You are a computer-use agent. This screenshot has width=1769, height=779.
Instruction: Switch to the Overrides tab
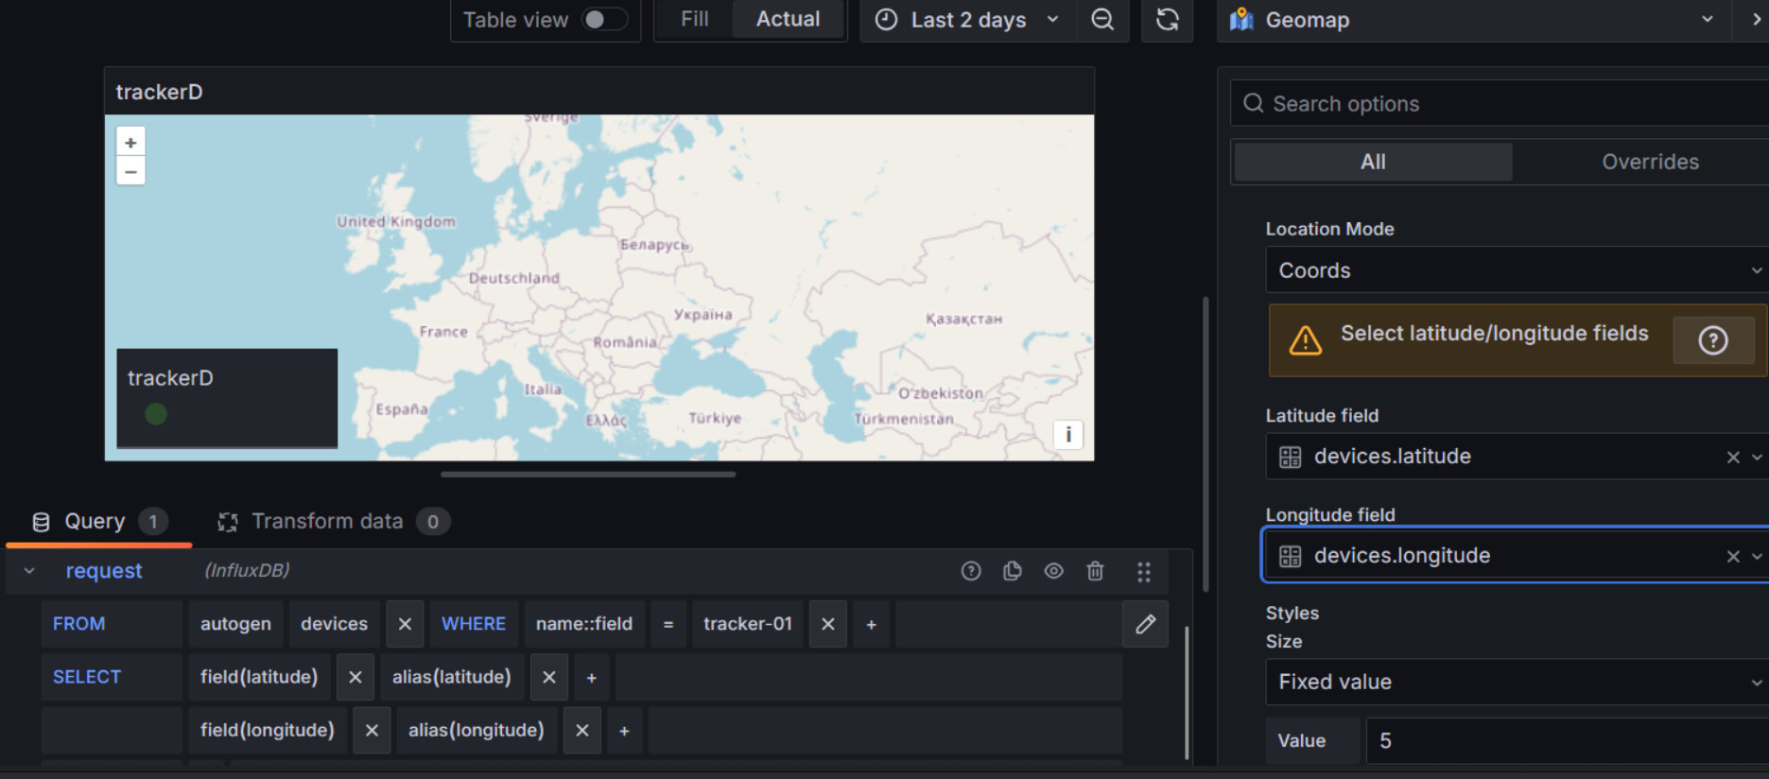pyautogui.click(x=1650, y=162)
